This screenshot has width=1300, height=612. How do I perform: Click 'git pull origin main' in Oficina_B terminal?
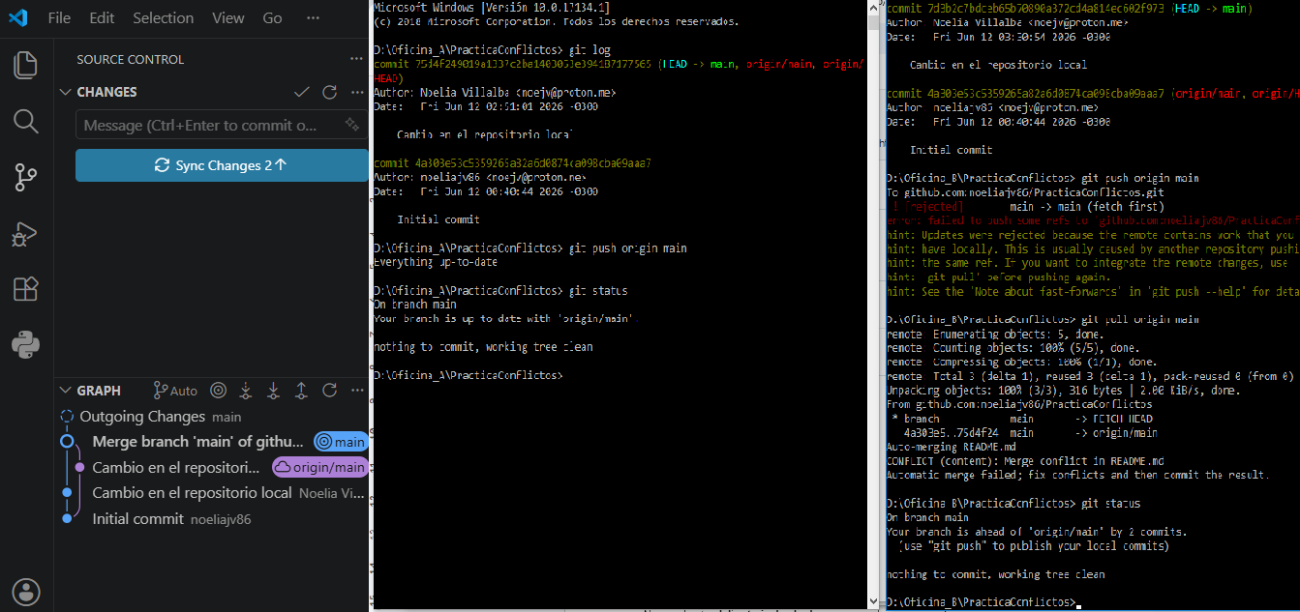1140,319
